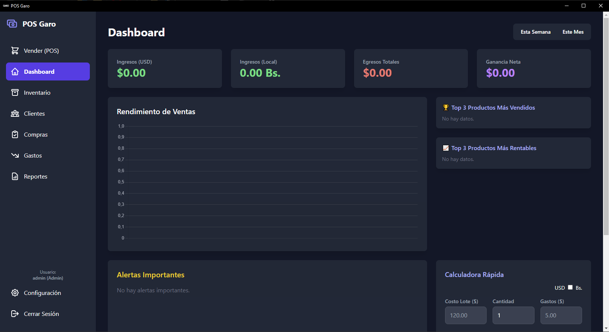Click the Gastos trending-down icon
Image resolution: width=609 pixels, height=332 pixels.
point(15,155)
